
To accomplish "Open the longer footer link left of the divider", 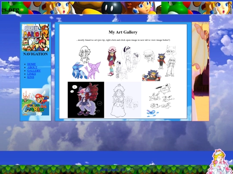I will 110,170.
